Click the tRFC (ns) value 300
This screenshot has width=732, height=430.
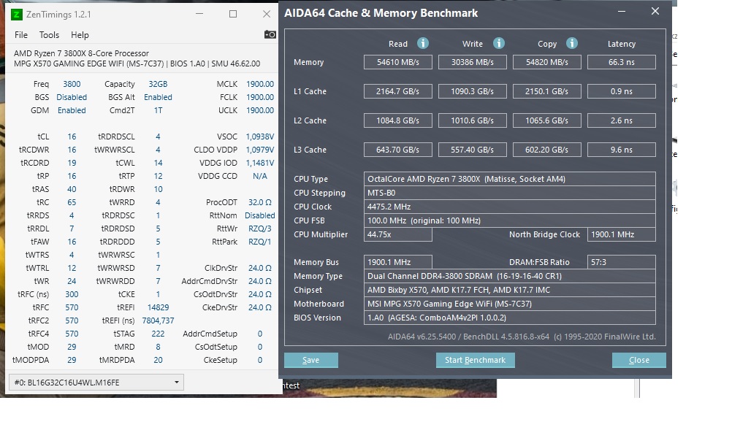point(72,294)
